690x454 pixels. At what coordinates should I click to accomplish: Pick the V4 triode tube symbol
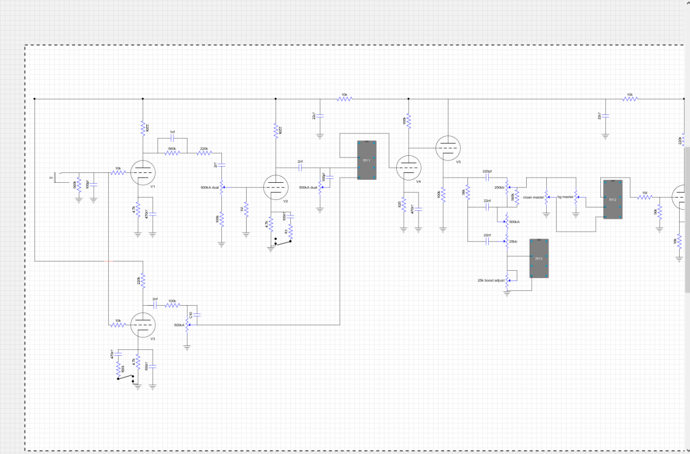point(408,168)
